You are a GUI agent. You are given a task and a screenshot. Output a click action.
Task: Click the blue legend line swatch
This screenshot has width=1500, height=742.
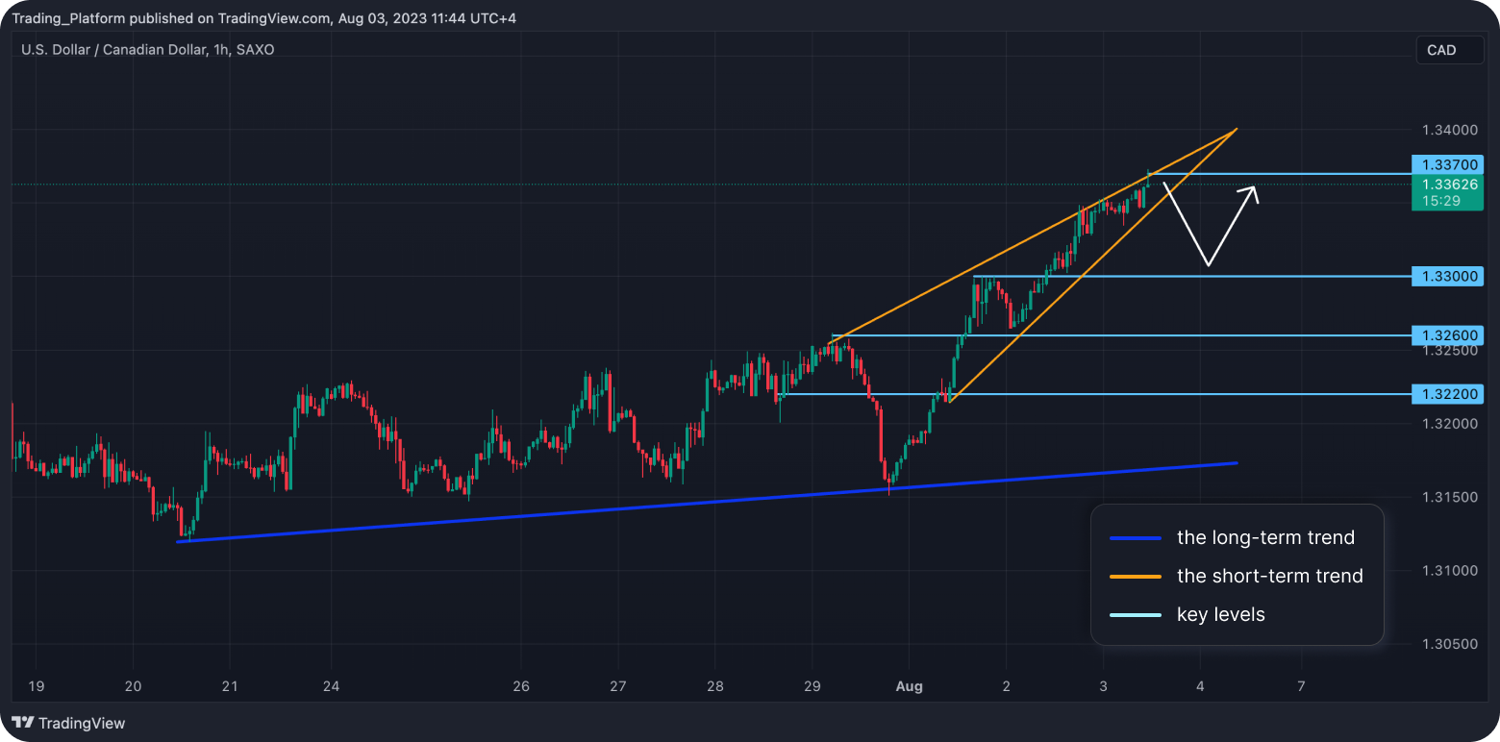(1137, 538)
